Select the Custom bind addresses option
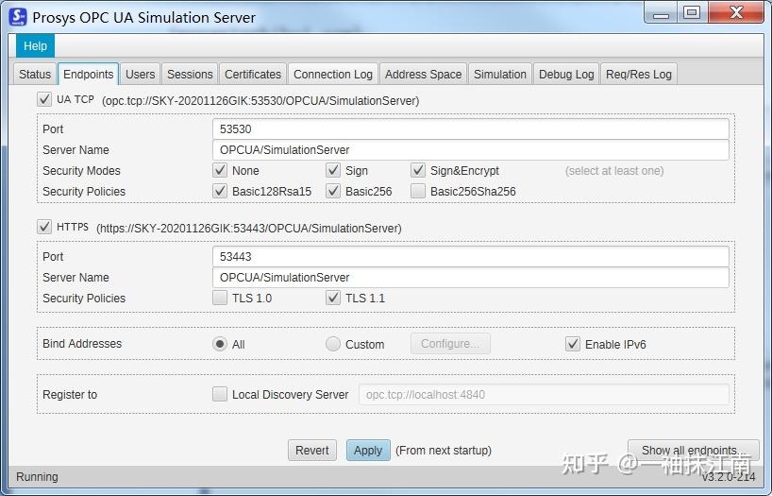Viewport: 772px width, 496px height. point(333,345)
